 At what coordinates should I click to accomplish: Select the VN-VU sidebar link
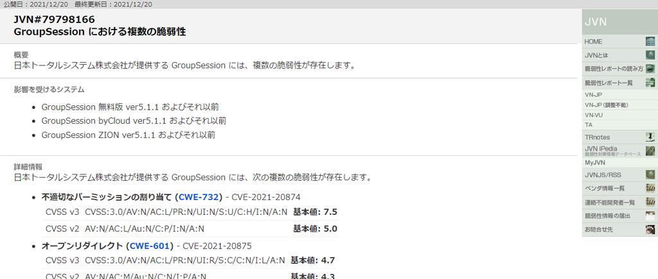593,115
